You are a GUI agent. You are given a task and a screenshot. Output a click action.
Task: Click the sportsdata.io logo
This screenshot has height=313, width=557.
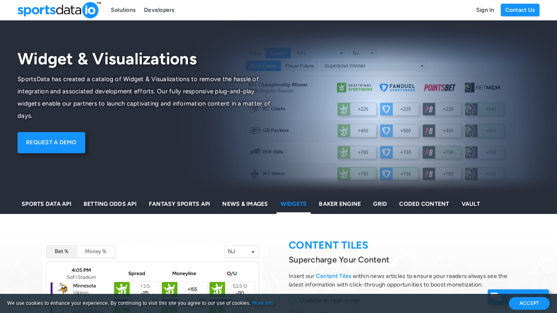(58, 10)
